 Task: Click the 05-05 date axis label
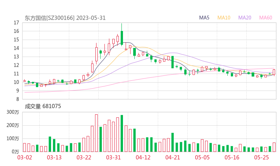[x=202, y=157]
